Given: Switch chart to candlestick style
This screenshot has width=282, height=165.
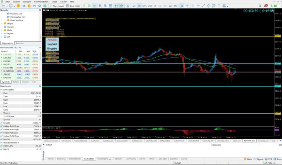Looking at the screenshot, I should 89,6.
